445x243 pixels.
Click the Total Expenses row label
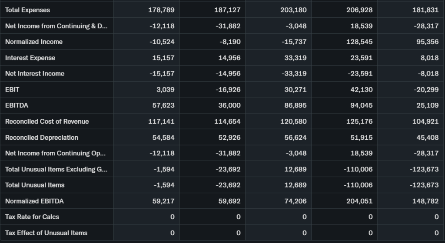coord(27,10)
